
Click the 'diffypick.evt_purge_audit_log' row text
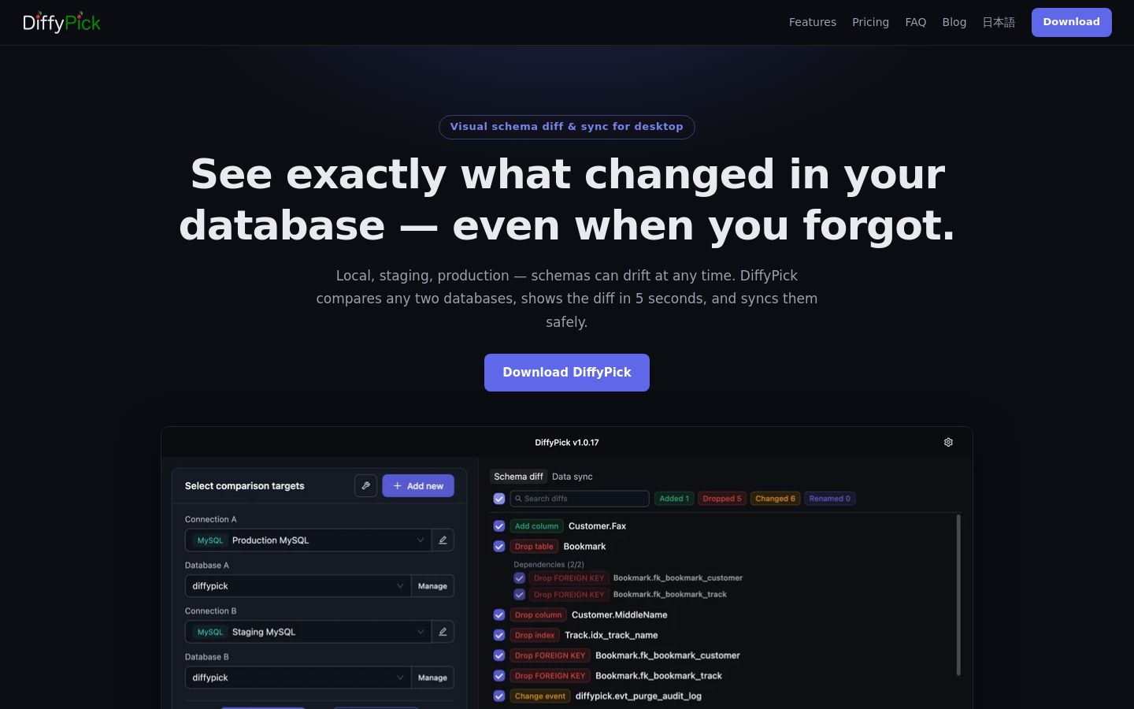coord(638,696)
